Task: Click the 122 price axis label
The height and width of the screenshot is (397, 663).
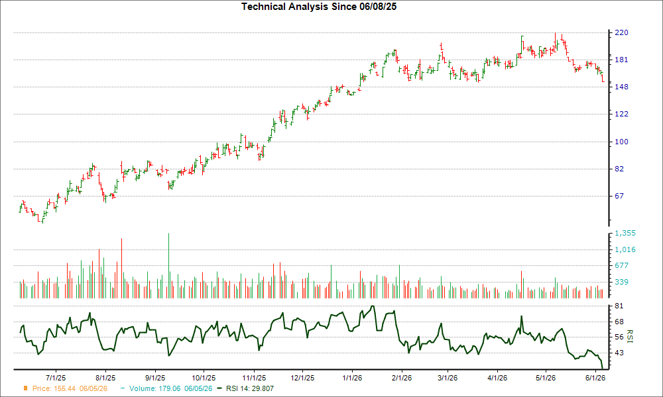Action: [x=621, y=114]
